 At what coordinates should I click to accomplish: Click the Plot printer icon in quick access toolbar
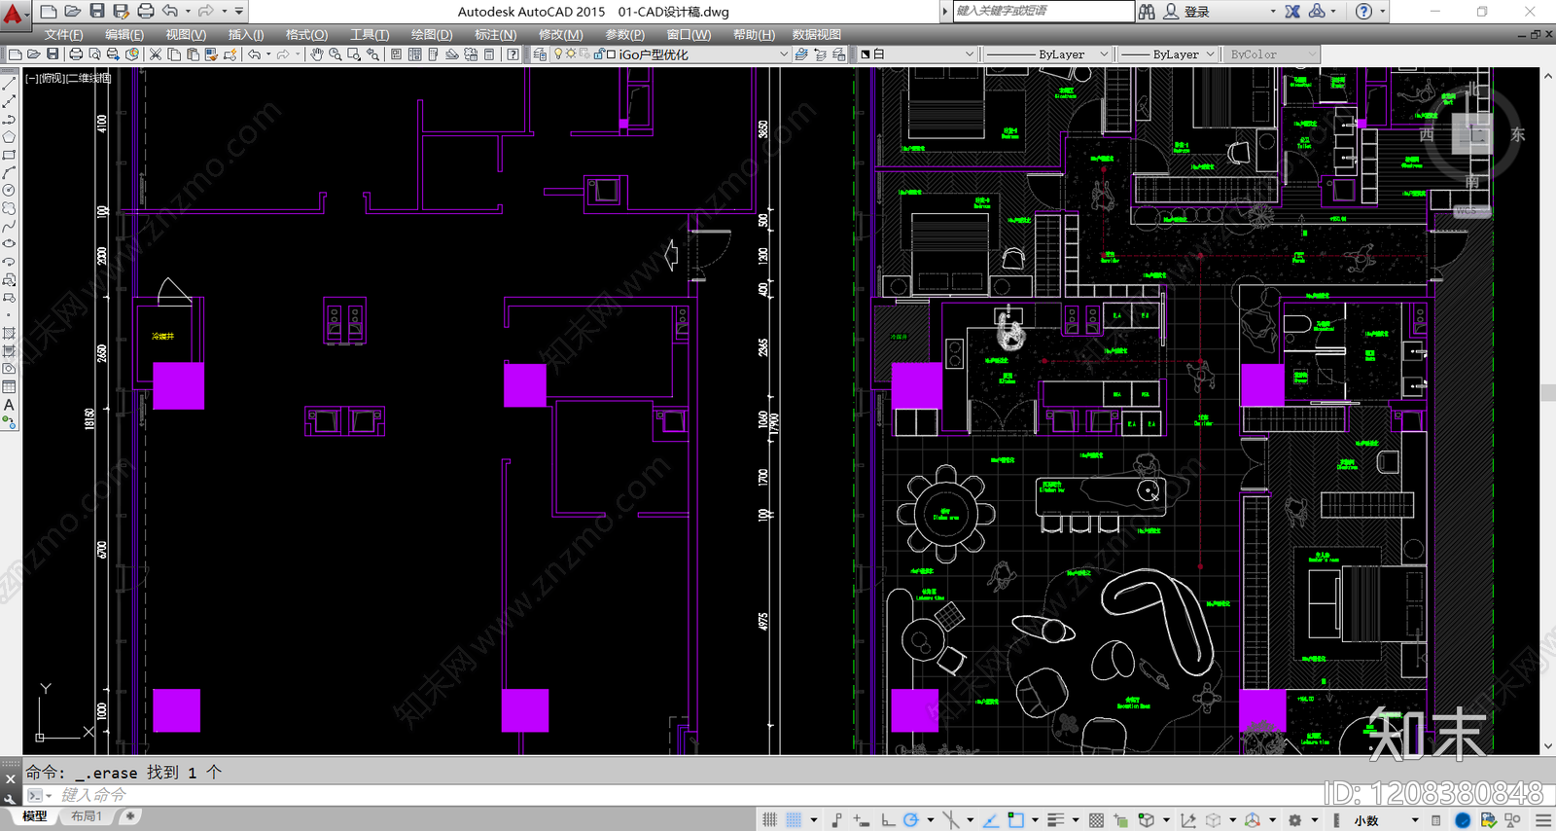(146, 11)
